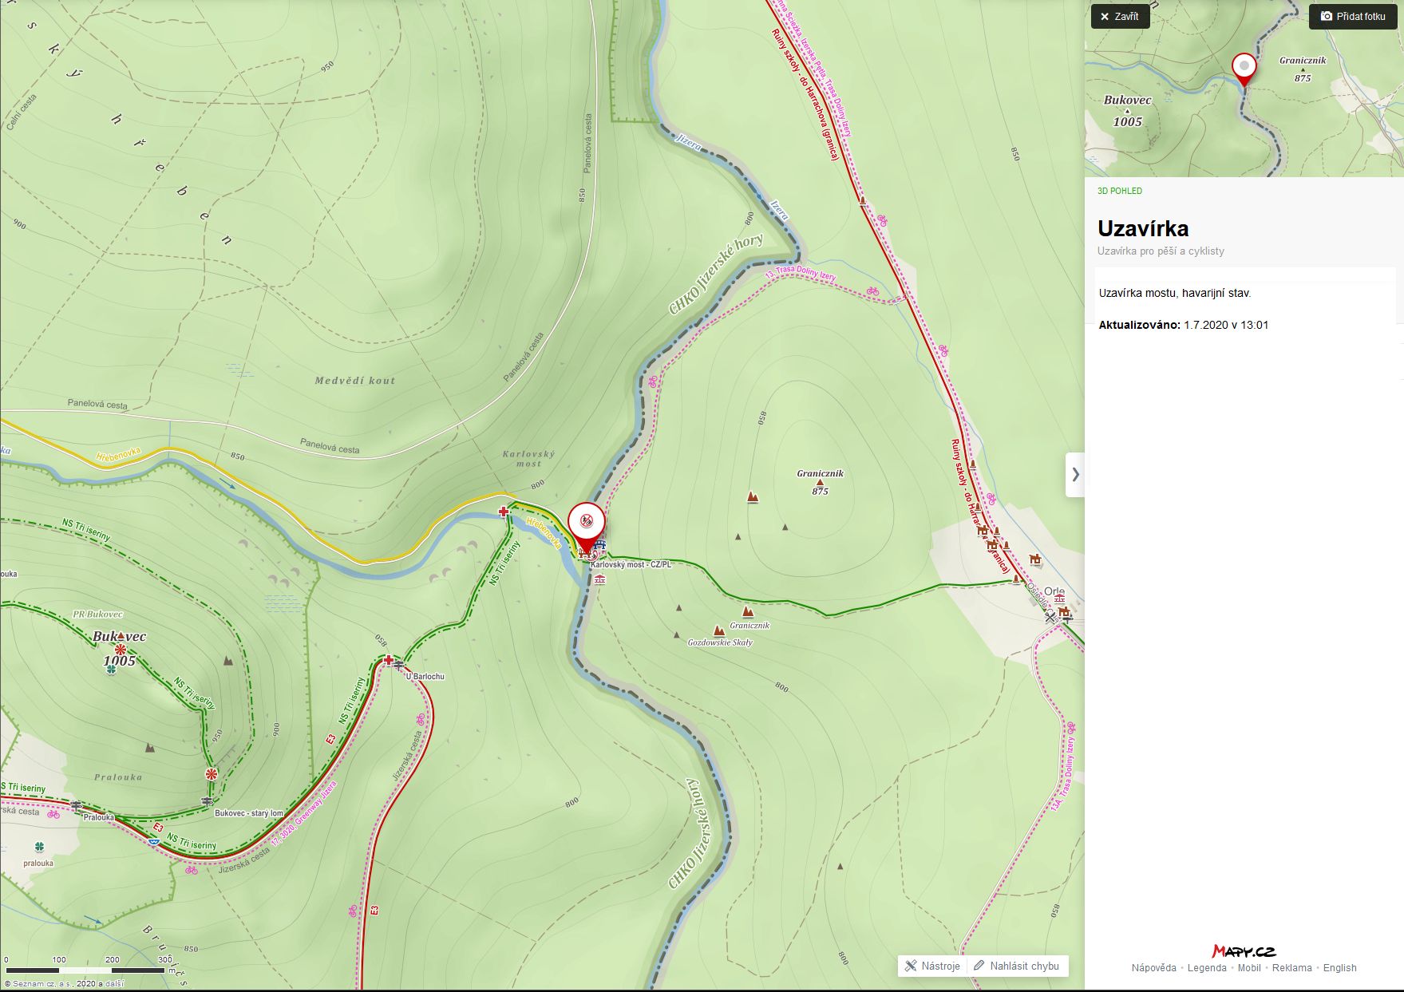Click the Uzavírka heading
The width and height of the screenshot is (1404, 992).
coord(1143,228)
